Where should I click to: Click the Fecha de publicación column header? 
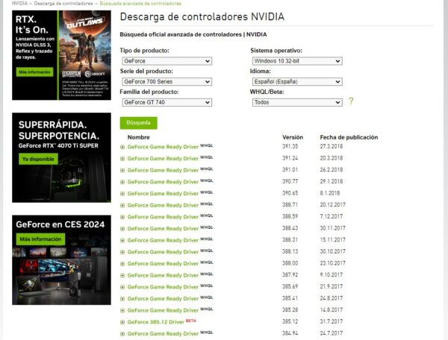tap(349, 137)
